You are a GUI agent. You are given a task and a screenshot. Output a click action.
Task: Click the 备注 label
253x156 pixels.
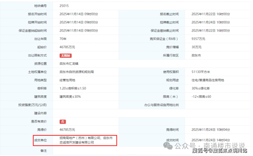[x=43, y=151]
